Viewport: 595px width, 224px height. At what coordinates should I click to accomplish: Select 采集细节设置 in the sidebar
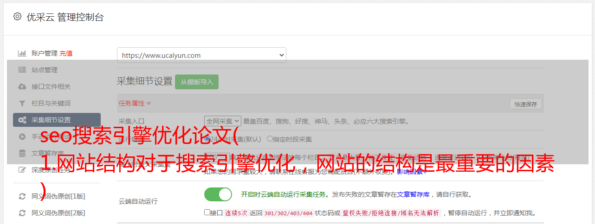point(57,120)
